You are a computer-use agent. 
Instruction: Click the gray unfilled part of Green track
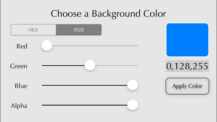pyautogui.click(x=117, y=65)
